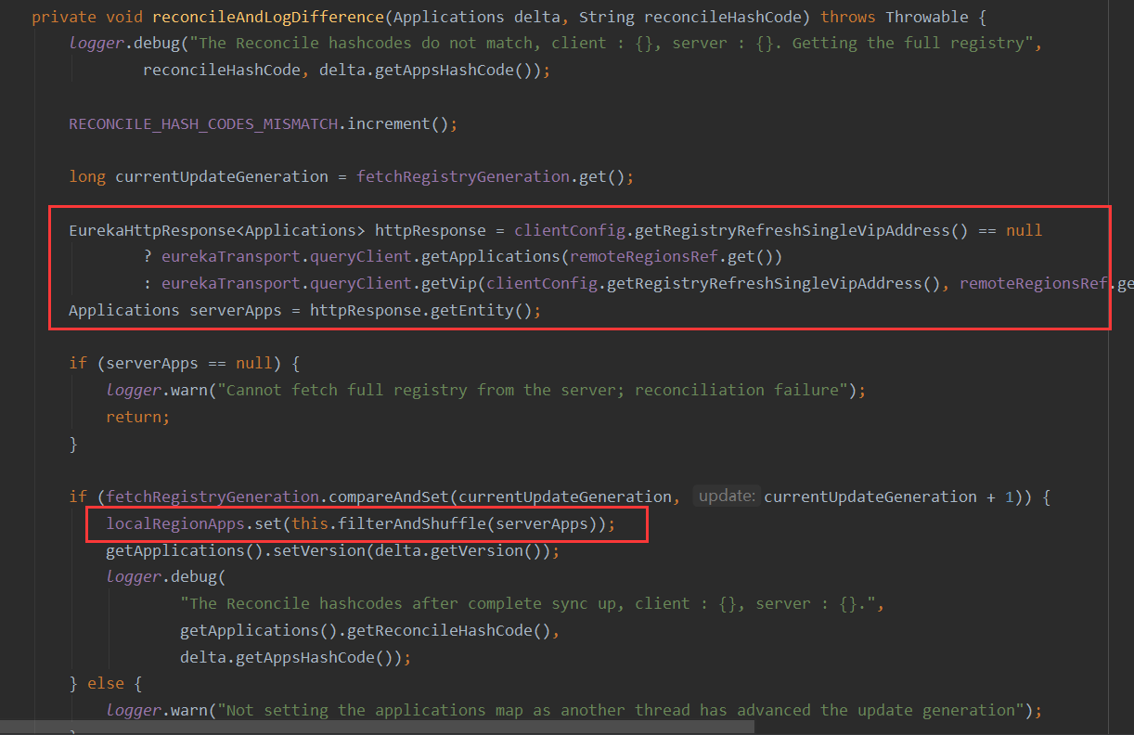Click the compareAndSet method call
Image resolution: width=1134 pixels, height=735 pixels.
coord(388,496)
